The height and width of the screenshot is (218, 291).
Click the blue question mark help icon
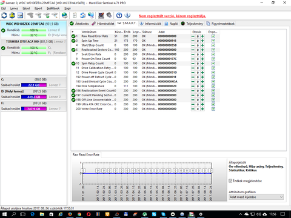pos(119,15)
